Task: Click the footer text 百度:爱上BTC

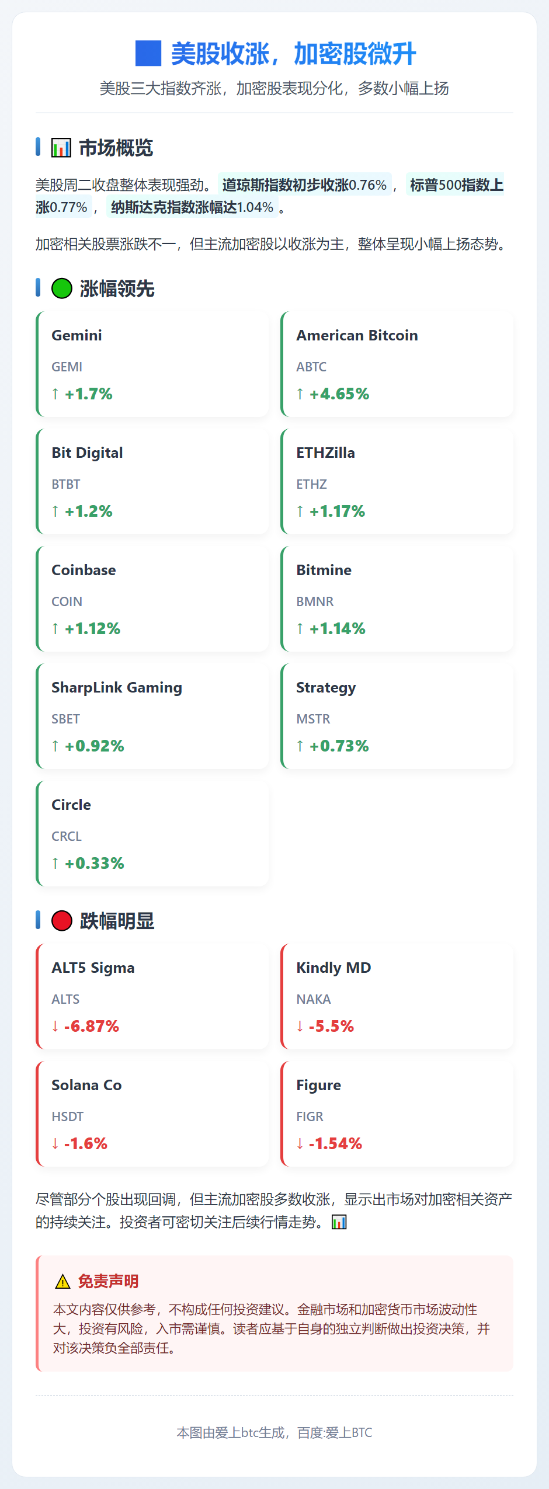Action: (x=335, y=1432)
